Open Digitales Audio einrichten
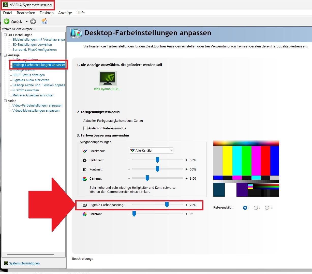The image size is (312, 274). point(31,80)
